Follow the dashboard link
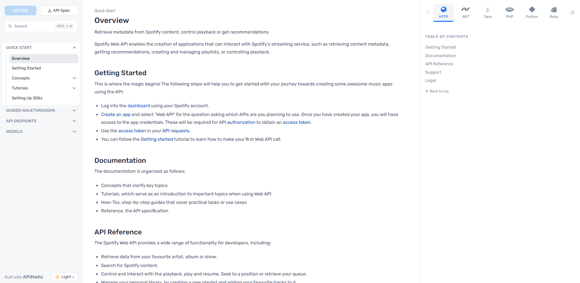 tap(139, 106)
